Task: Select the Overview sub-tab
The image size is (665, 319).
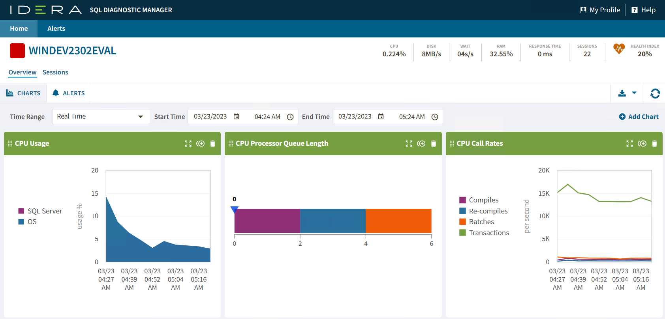Action: coord(23,72)
